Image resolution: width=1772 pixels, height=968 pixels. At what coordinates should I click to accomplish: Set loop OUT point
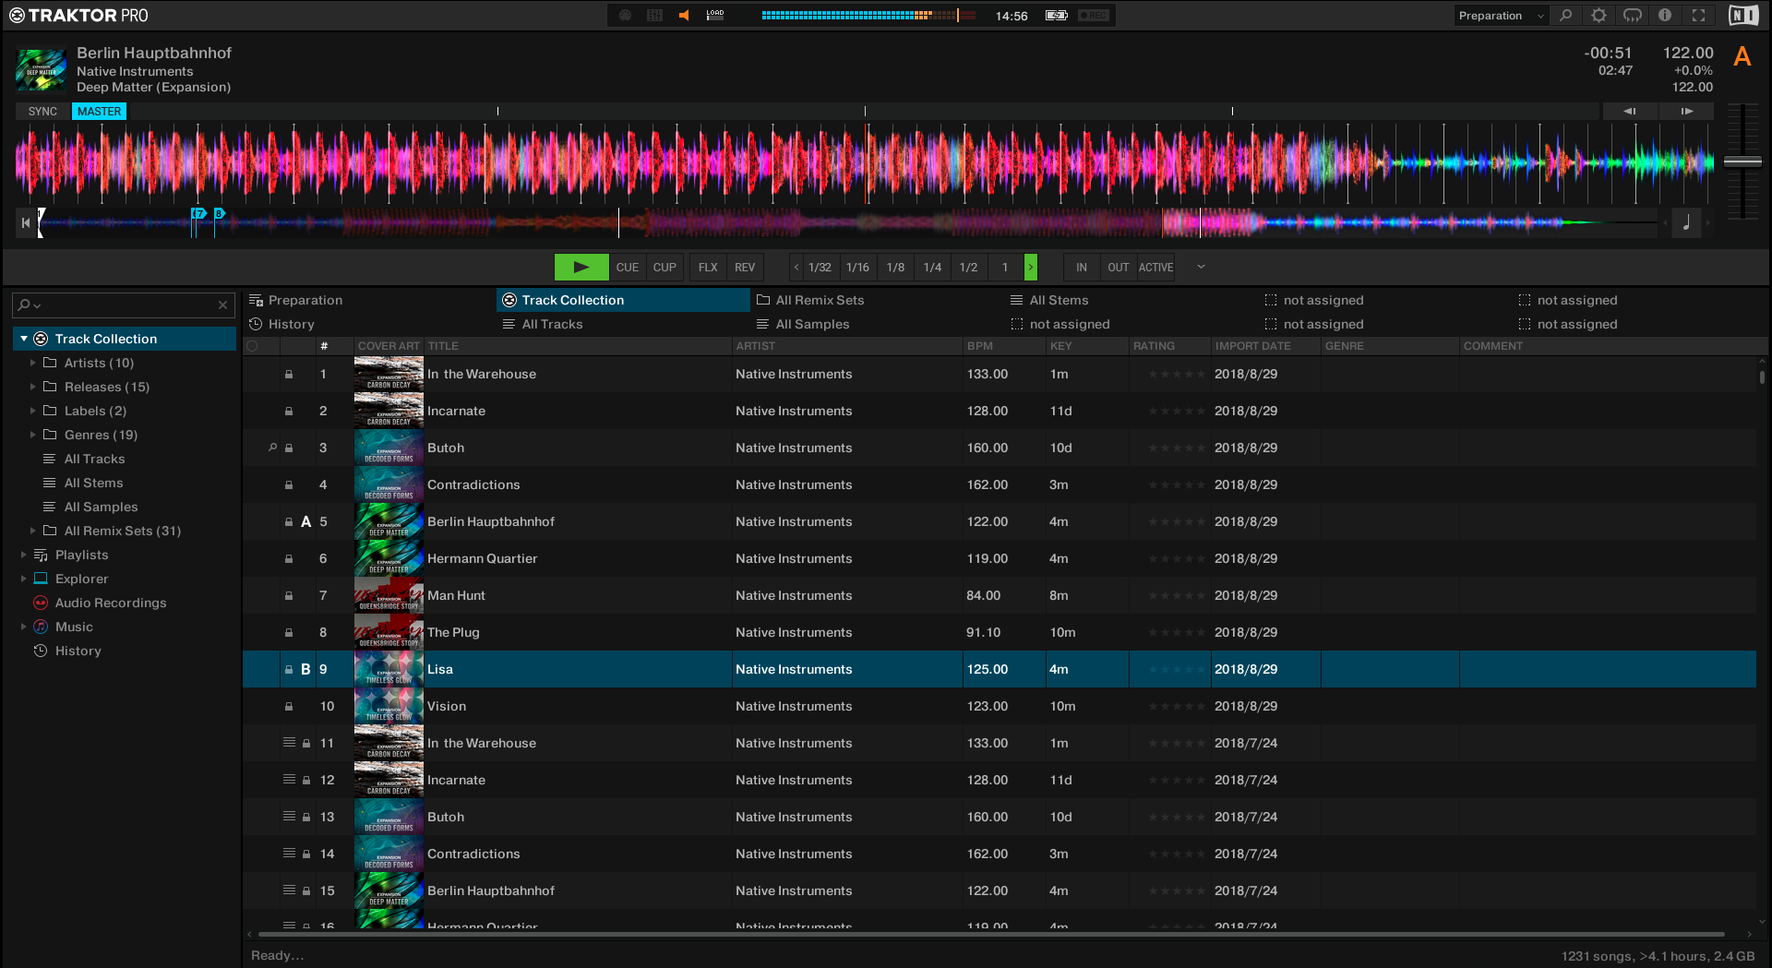(1119, 268)
